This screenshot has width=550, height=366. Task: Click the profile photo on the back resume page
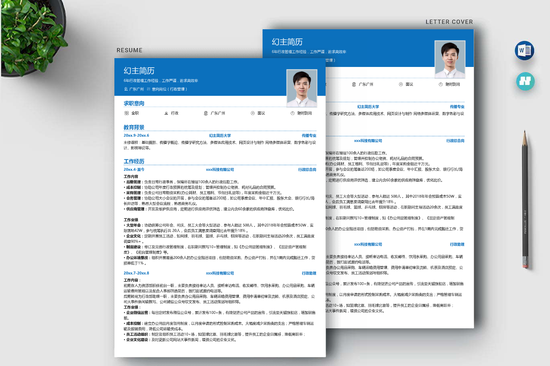(450, 59)
